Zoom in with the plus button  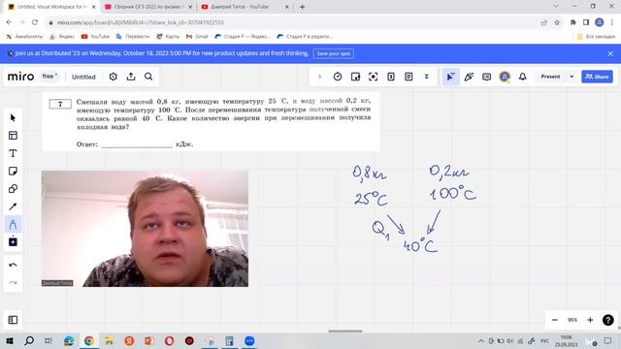tap(590, 320)
